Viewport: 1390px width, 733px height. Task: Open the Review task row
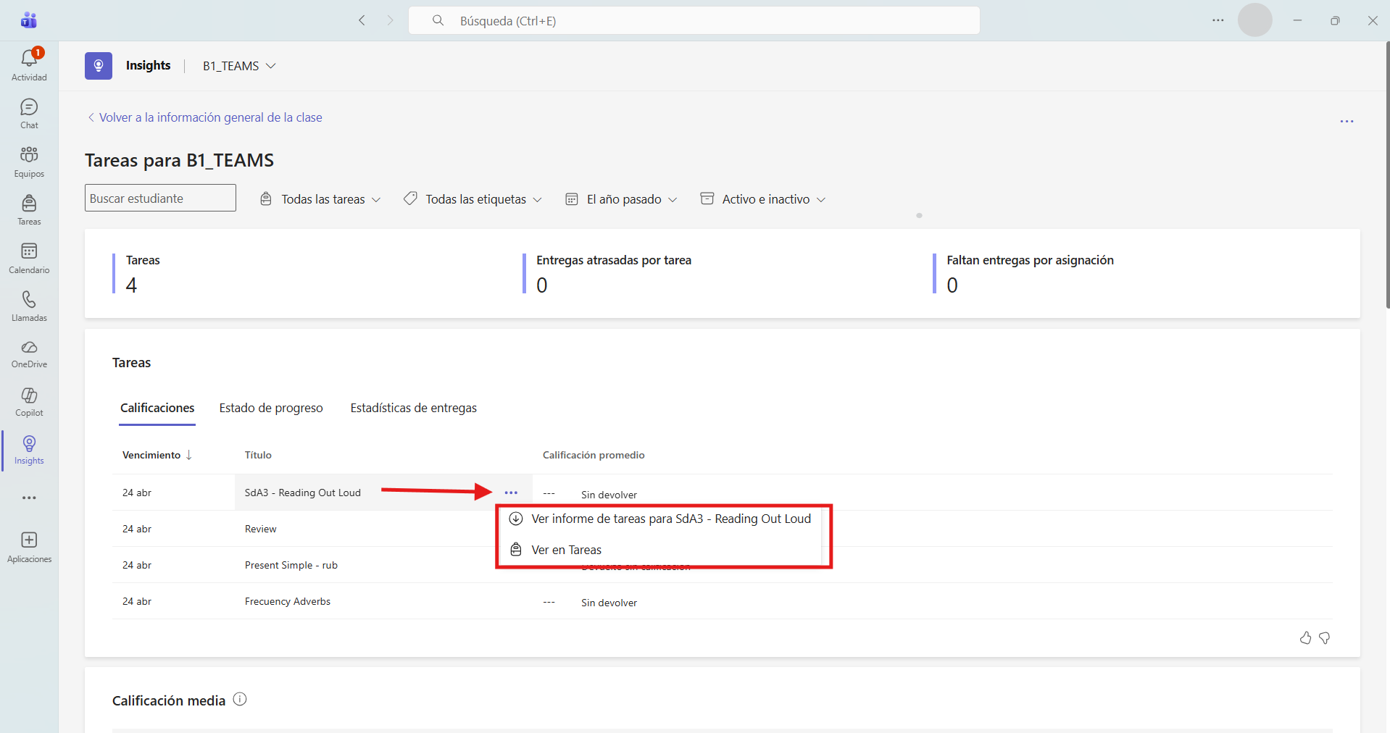coord(260,529)
